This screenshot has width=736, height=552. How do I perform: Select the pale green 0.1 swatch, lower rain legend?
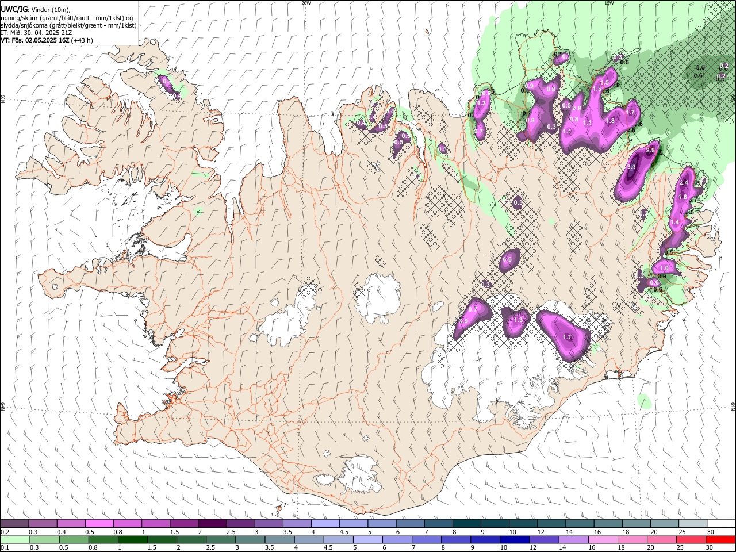point(15,539)
